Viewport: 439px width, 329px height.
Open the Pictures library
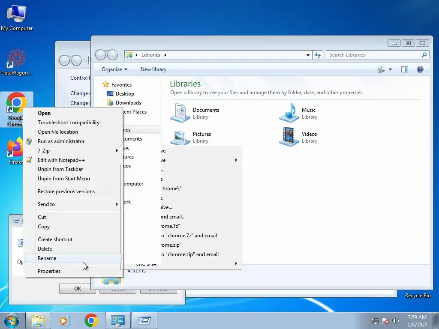[x=191, y=137]
